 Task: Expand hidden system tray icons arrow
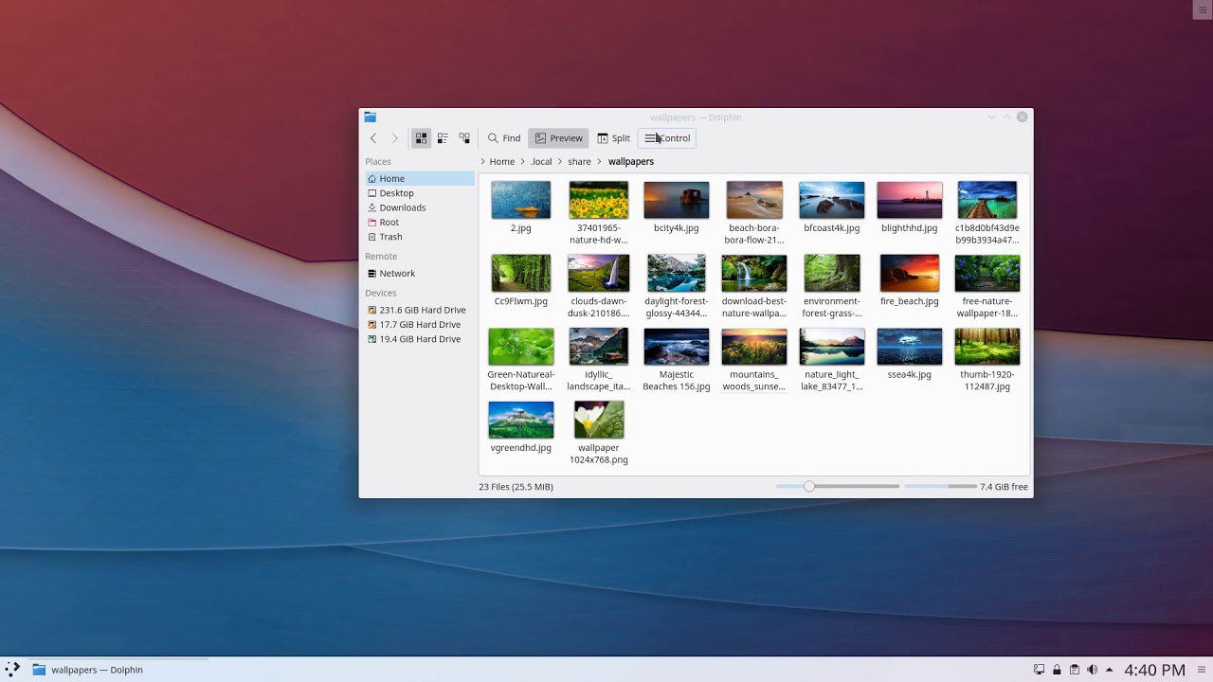[1110, 670]
